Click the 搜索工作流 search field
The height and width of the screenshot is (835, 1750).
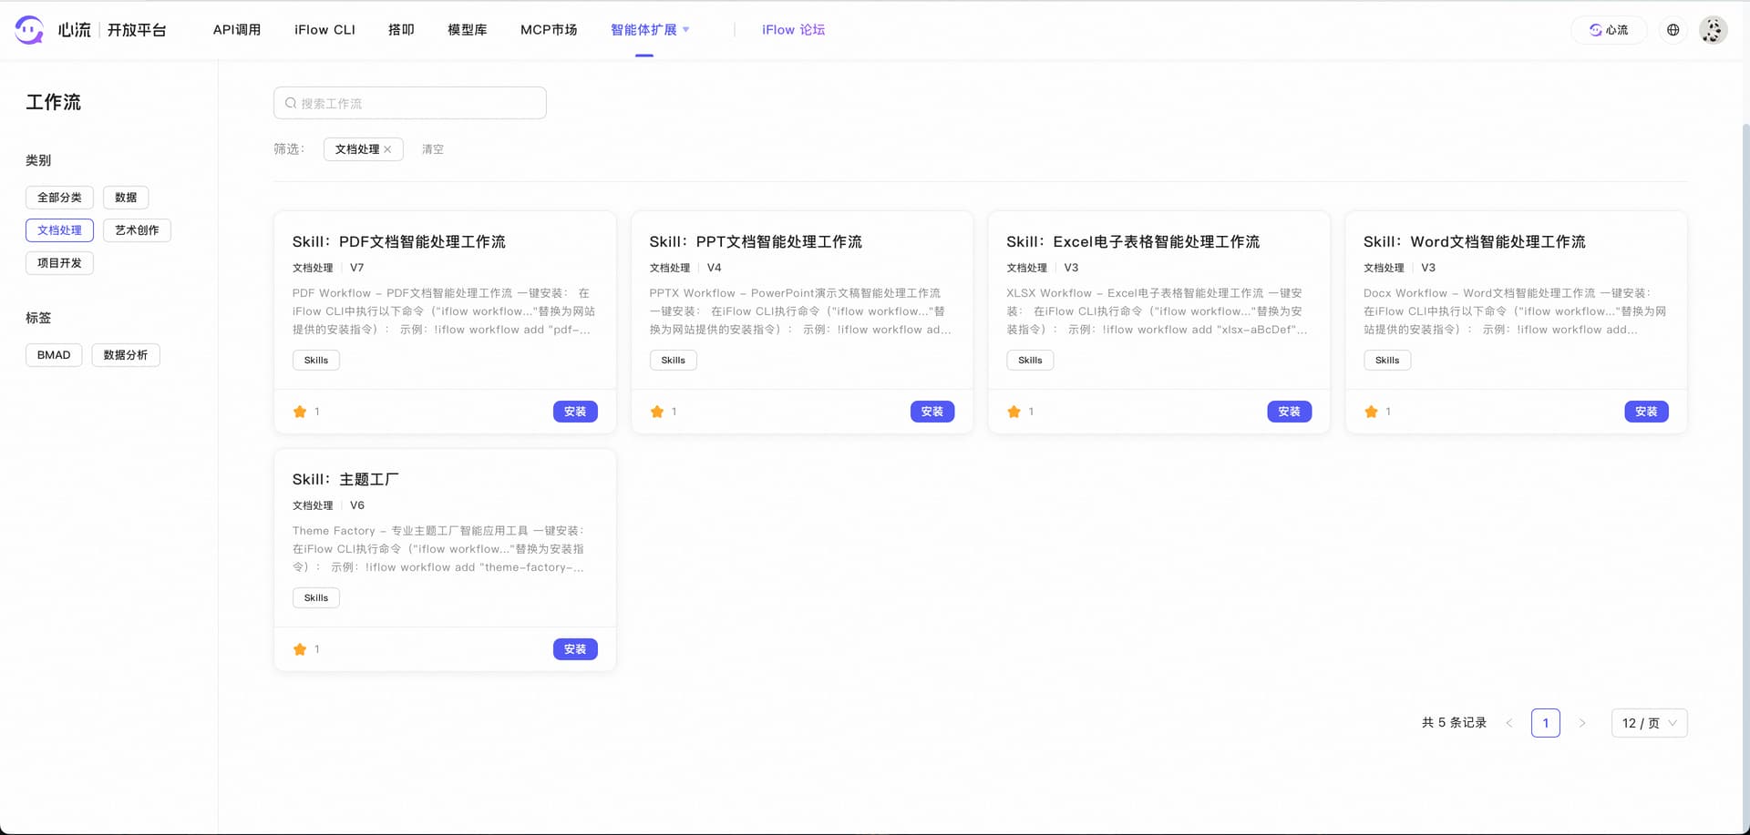coord(410,103)
